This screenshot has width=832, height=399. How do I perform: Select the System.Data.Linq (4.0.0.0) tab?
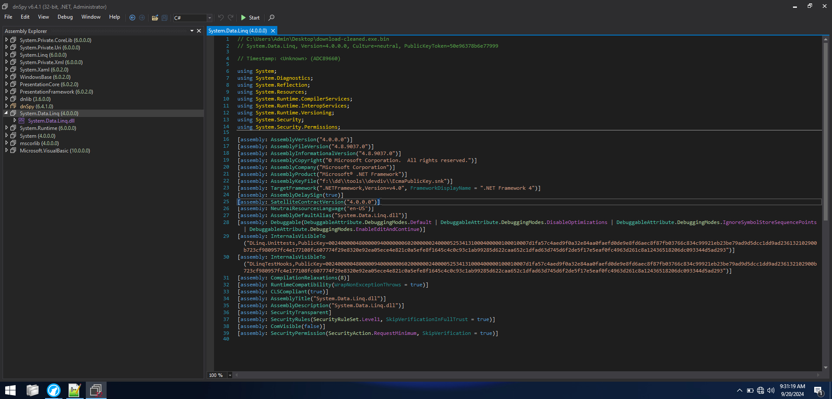pos(237,31)
